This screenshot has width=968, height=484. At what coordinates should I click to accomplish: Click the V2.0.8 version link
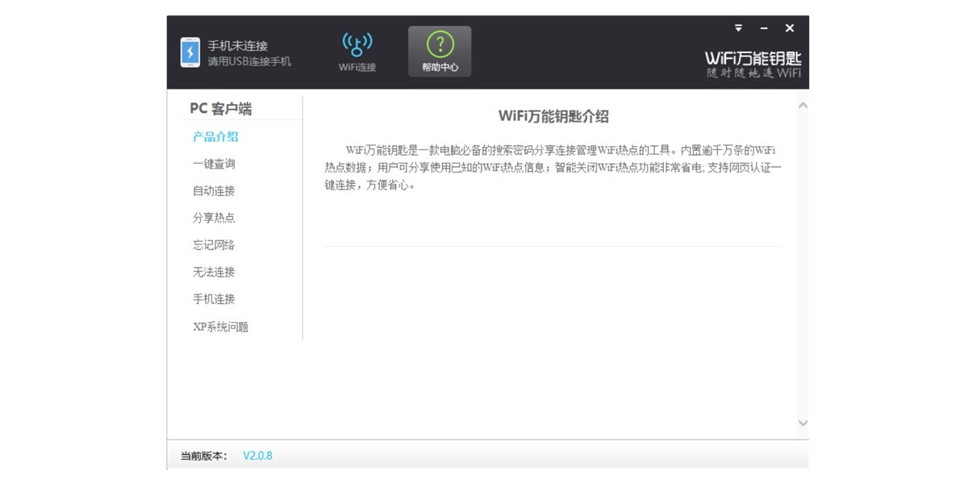click(x=257, y=456)
